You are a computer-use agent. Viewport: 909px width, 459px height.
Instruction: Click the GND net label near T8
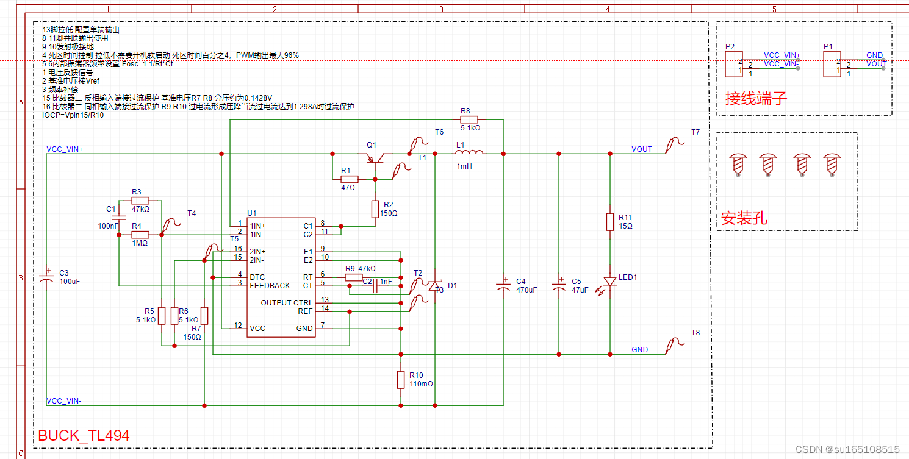(x=640, y=350)
